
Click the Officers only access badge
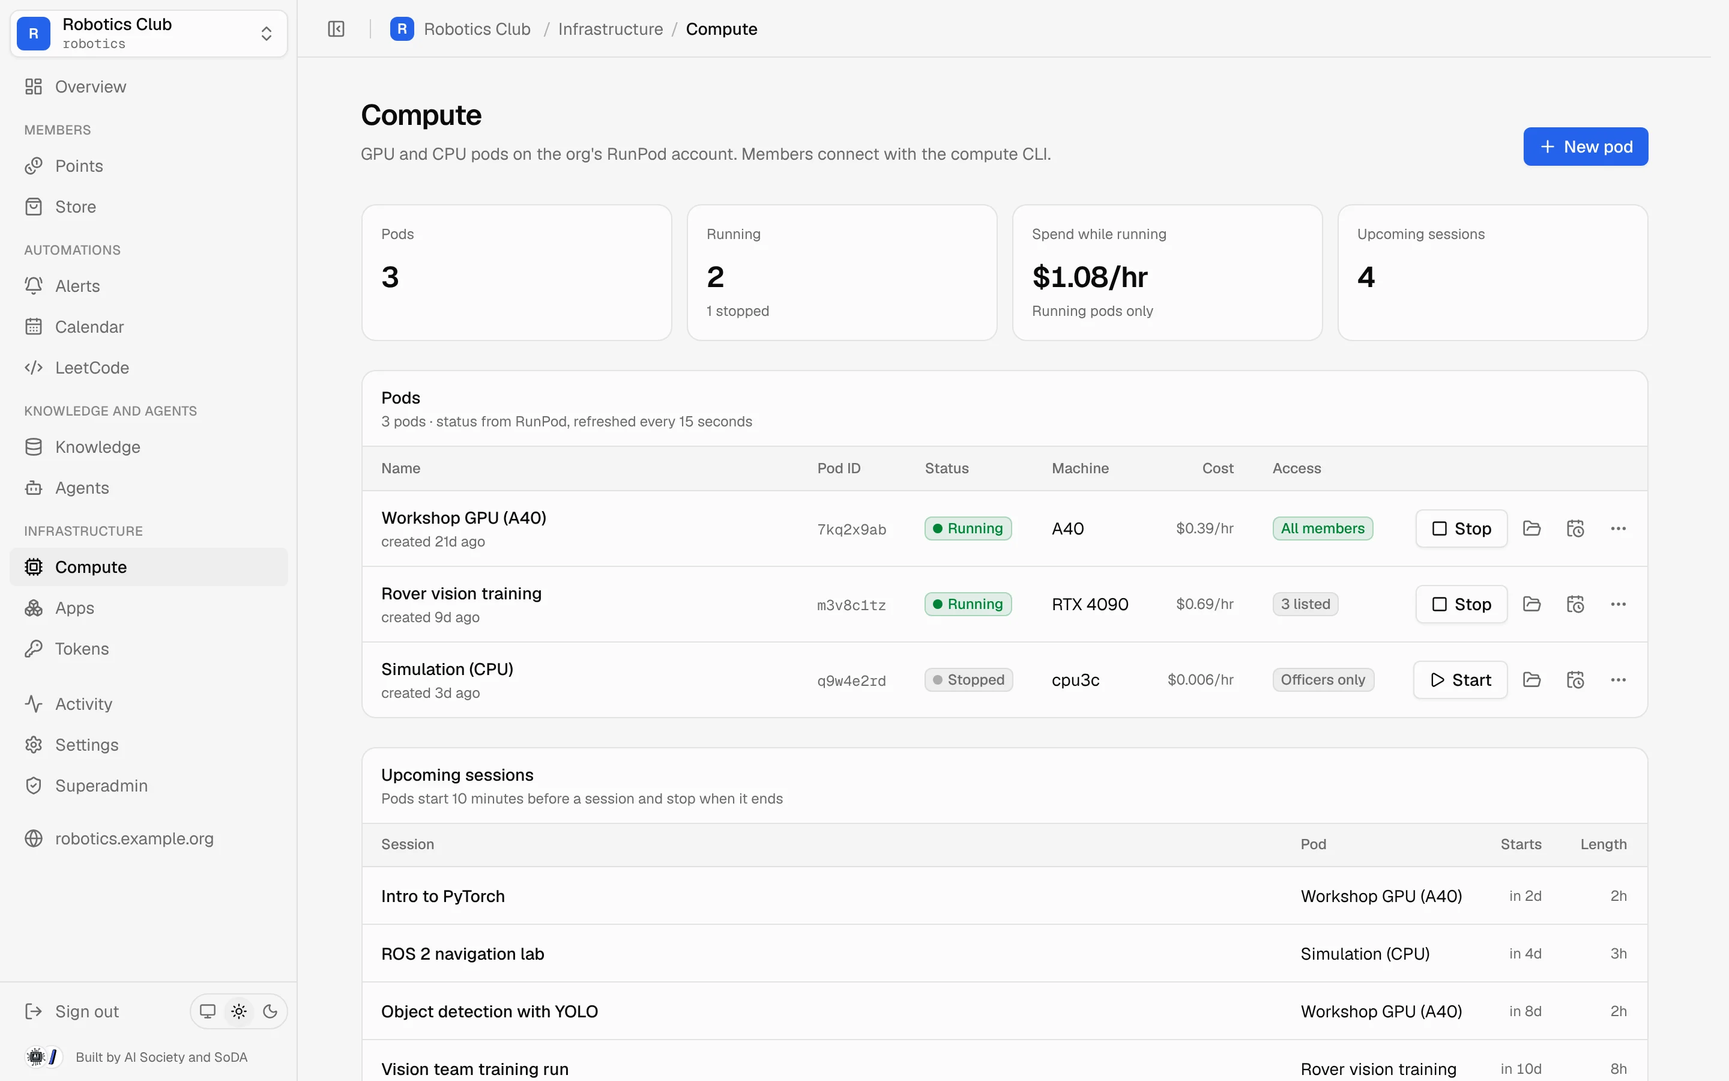(x=1323, y=680)
